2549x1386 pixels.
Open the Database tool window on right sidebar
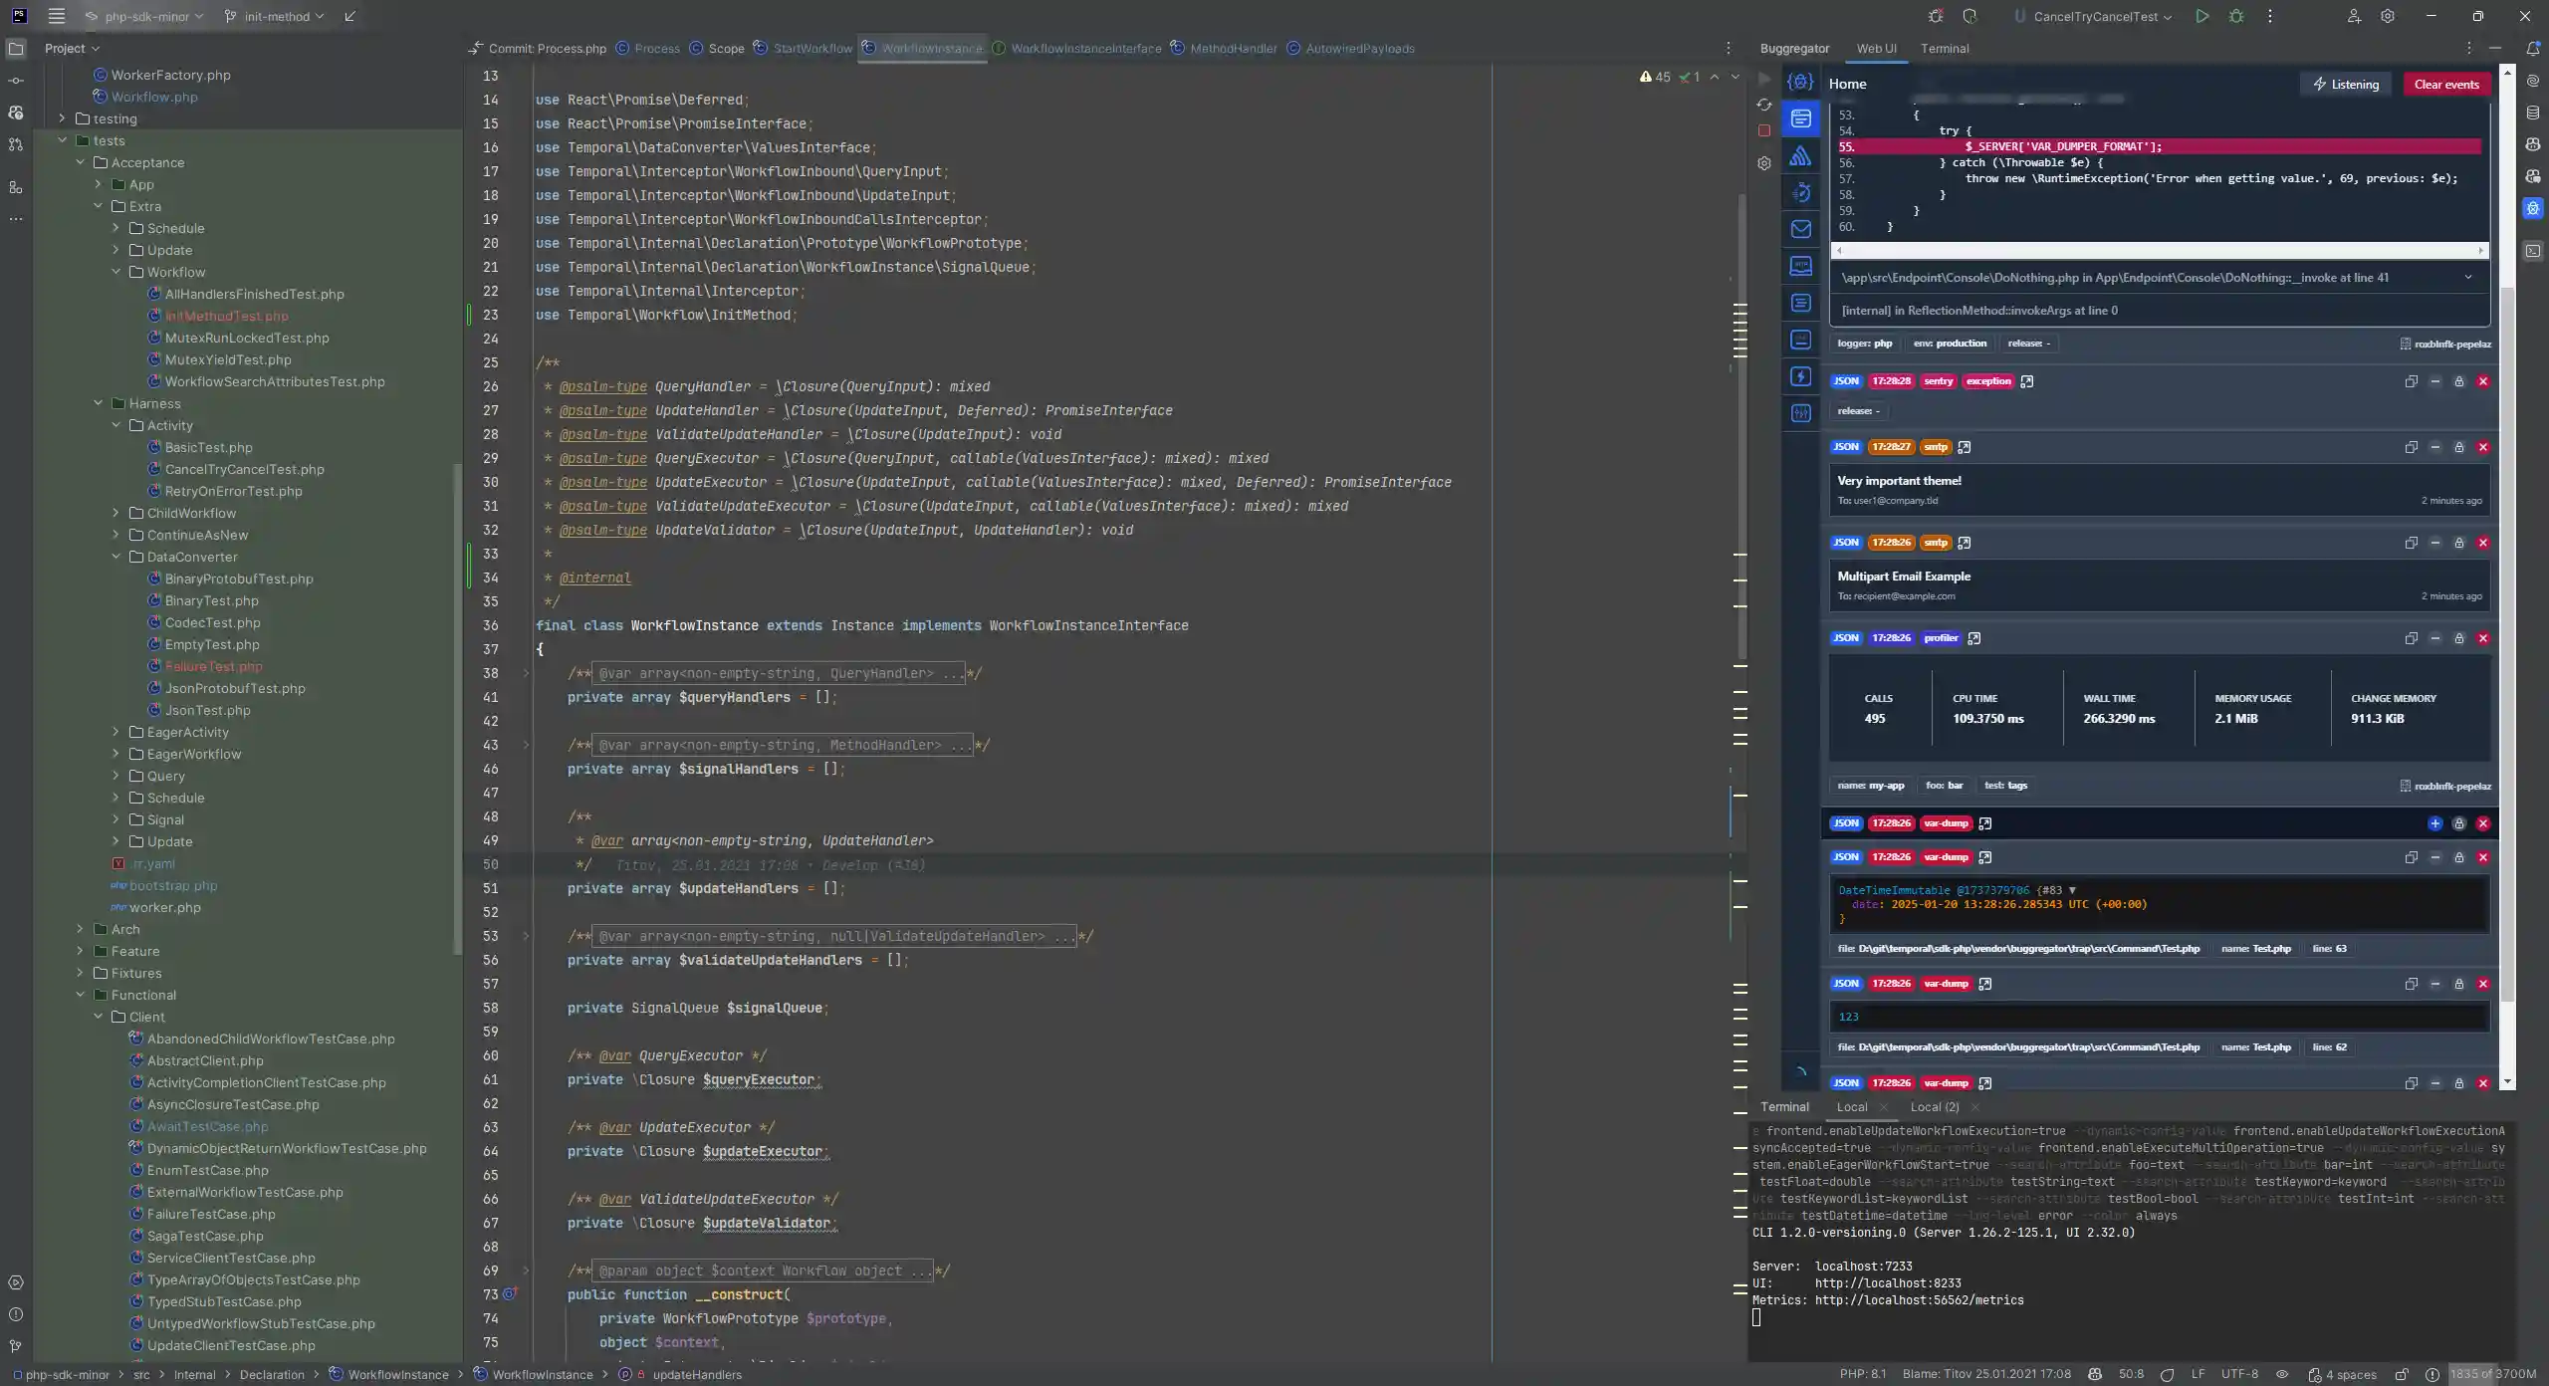[x=2534, y=115]
